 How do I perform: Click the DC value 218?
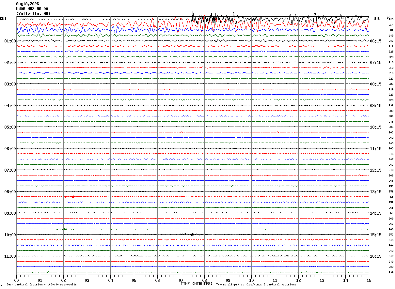pyautogui.click(x=391, y=62)
